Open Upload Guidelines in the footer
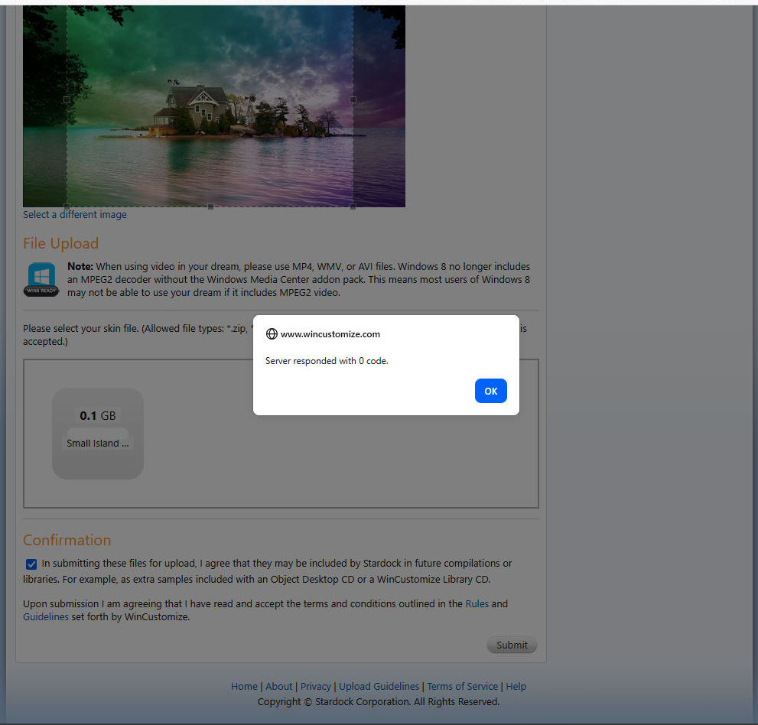758x725 pixels. coord(379,686)
